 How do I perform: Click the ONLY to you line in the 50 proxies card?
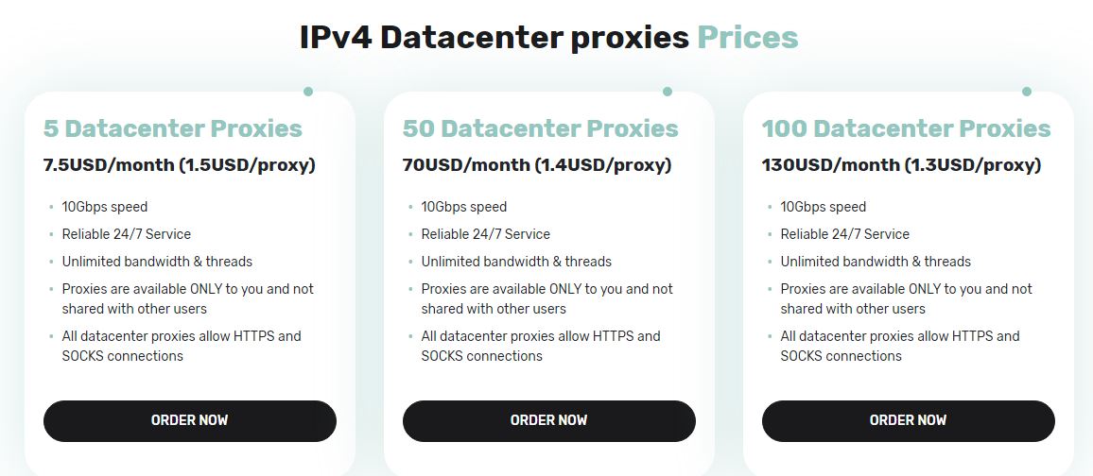[x=547, y=298]
